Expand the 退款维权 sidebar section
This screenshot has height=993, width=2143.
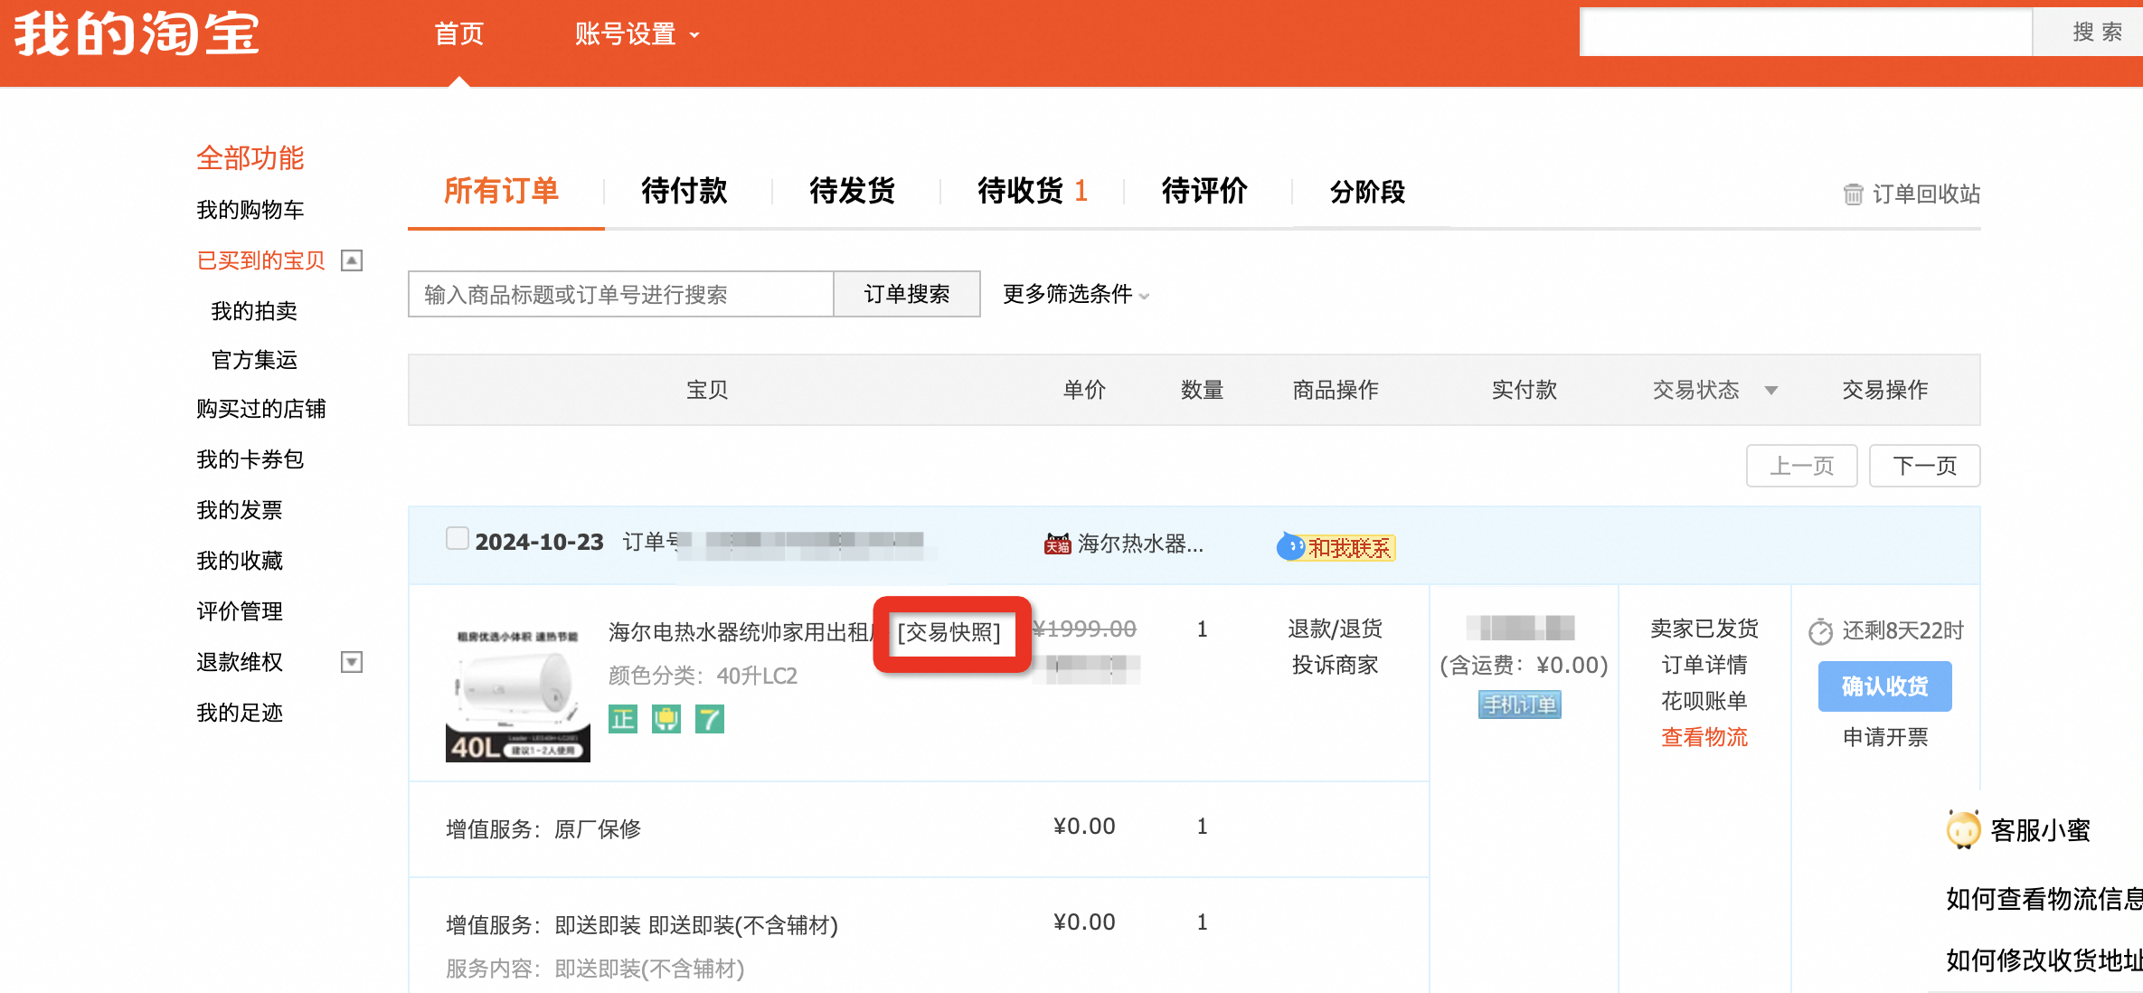point(352,663)
